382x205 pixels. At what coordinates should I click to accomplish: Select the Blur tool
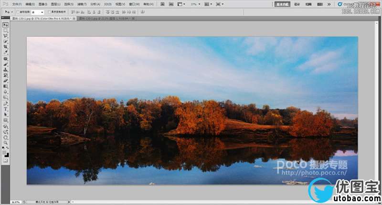click(x=5, y=92)
